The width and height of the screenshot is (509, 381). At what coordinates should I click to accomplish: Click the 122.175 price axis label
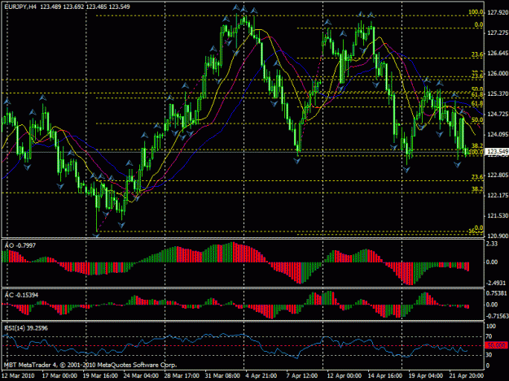point(498,195)
